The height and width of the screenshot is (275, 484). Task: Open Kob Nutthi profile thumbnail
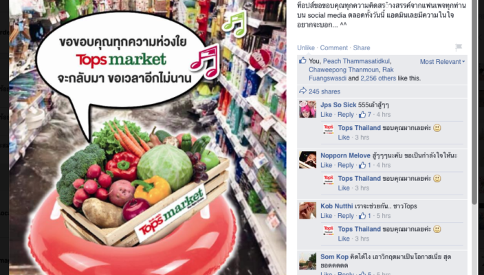pyautogui.click(x=307, y=210)
